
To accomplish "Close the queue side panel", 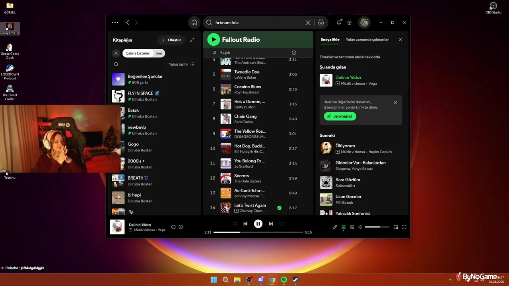I will pyautogui.click(x=400, y=40).
